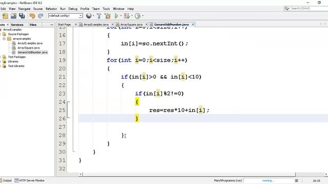Click line number 25 in the gutter
328x184 pixels.
point(62,110)
